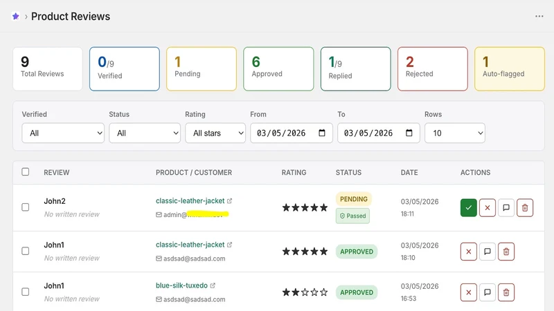Tick the select-all checkbox in table header
The height and width of the screenshot is (311, 554).
(26, 171)
